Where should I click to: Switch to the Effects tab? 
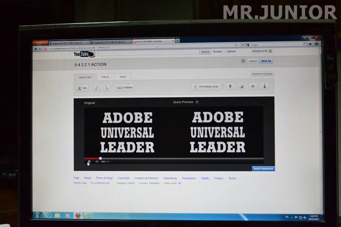[x=105, y=77]
